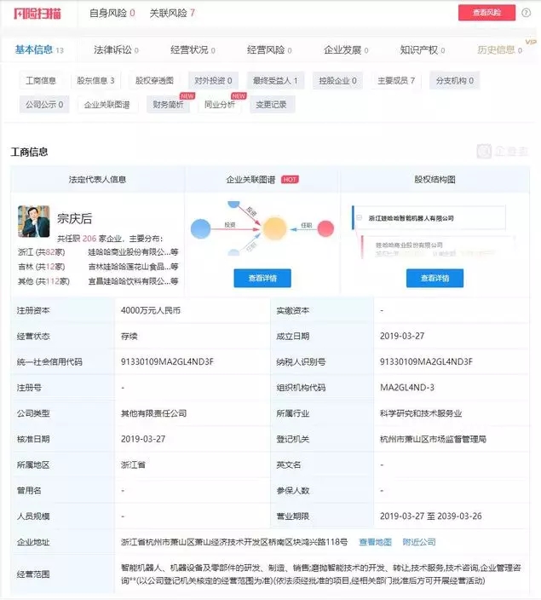Click the company address text
Viewport: 541px width, 600px height.
(x=234, y=542)
